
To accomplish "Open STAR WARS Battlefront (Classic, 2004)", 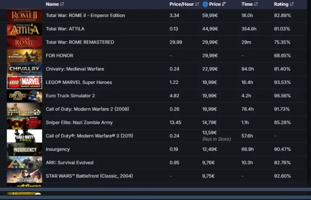I will tap(89, 176).
